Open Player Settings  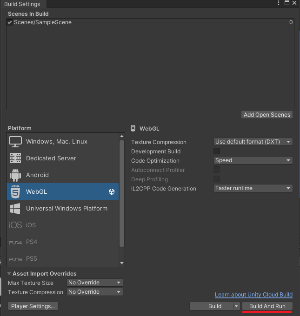click(x=33, y=306)
